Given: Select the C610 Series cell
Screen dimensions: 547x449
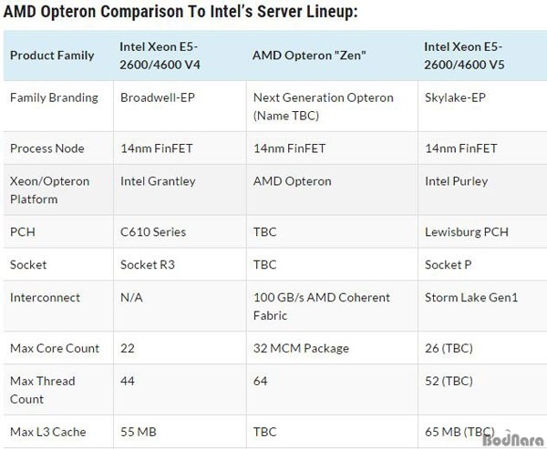Looking at the screenshot, I should point(152,231).
